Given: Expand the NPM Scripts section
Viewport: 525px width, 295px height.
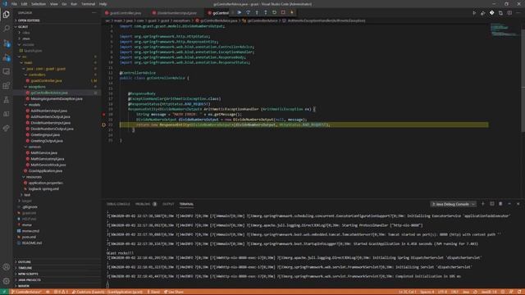Looking at the screenshot, I should tap(57, 274).
